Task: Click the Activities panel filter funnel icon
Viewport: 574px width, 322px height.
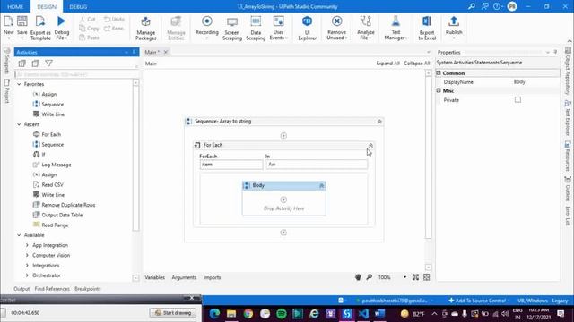Action: point(48,64)
